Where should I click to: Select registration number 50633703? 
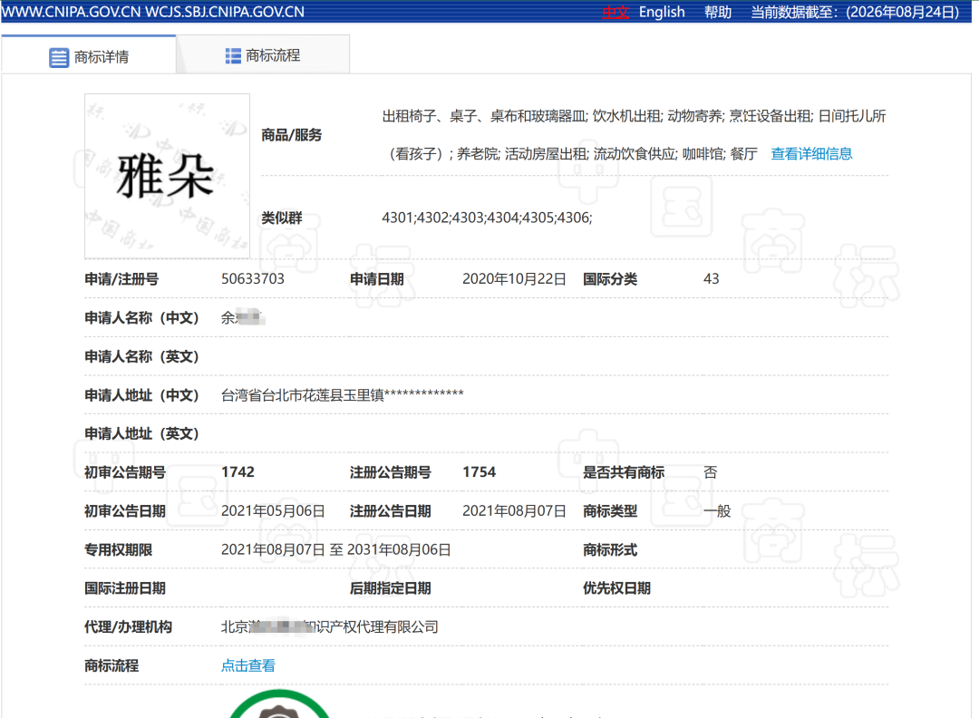coord(253,278)
